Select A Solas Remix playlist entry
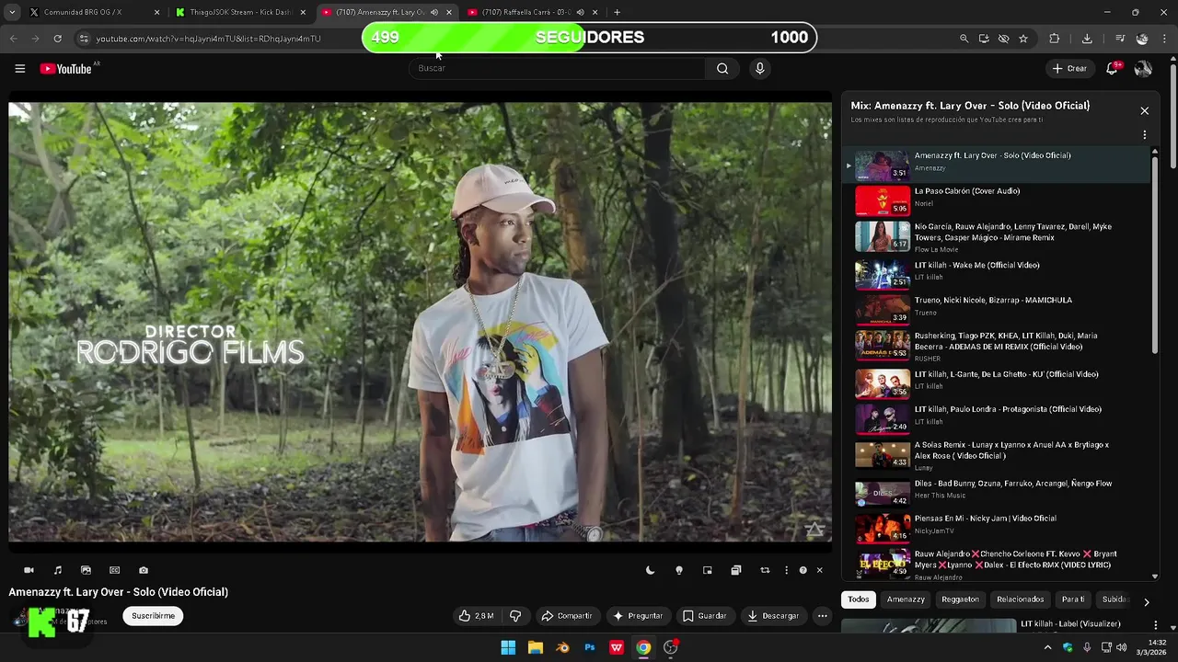1178x662 pixels. [x=997, y=455]
